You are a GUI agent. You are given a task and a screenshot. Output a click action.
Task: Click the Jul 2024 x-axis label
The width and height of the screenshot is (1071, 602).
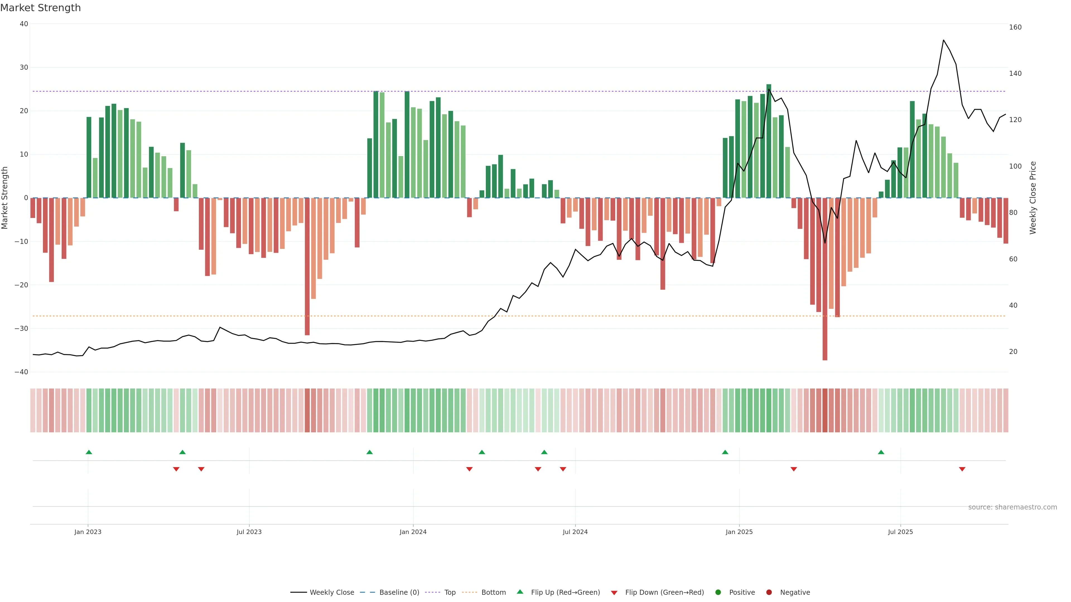[575, 532]
